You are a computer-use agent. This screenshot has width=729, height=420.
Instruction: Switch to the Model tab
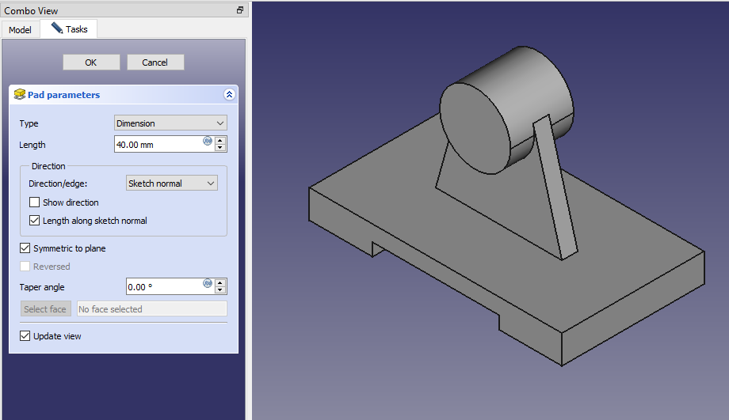[20, 30]
